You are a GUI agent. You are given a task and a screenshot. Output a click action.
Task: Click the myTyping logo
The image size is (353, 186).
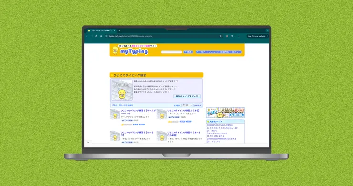pyautogui.click(x=134, y=52)
